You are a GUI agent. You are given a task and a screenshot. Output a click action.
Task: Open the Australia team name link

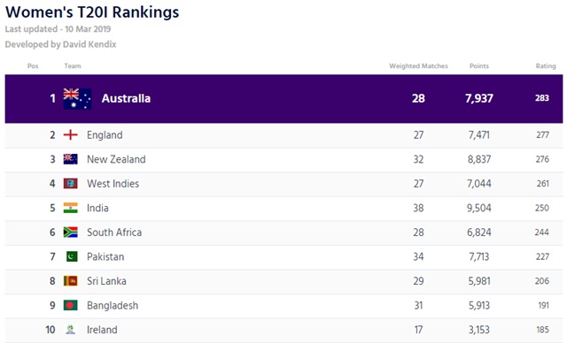coord(126,98)
